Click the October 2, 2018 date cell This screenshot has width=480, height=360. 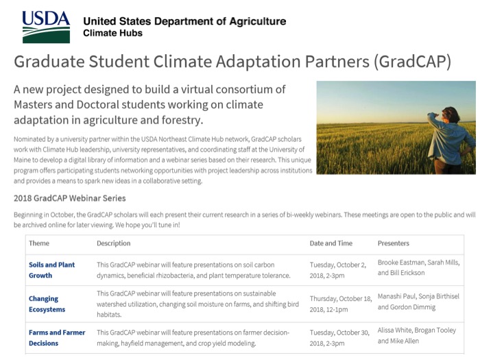pos(339,269)
